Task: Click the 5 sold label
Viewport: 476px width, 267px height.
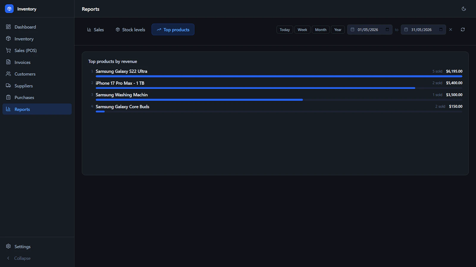Action: [x=437, y=71]
